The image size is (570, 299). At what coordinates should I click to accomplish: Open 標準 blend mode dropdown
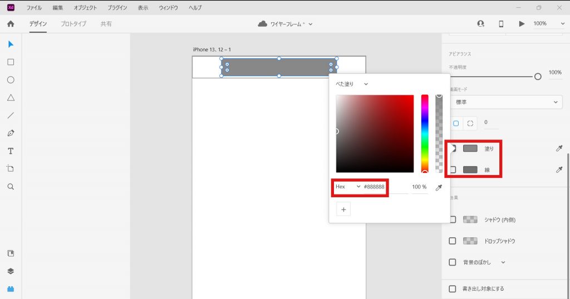(506, 102)
